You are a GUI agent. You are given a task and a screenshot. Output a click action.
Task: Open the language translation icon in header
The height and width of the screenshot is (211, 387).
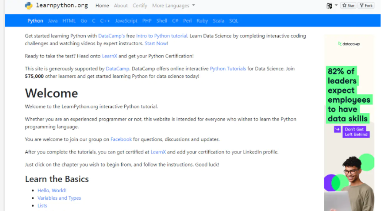coord(329,6)
